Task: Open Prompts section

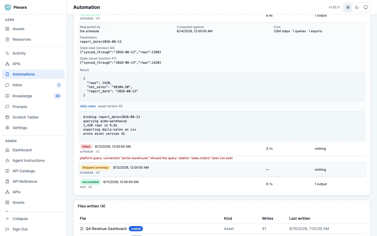Action: click(33, 107)
